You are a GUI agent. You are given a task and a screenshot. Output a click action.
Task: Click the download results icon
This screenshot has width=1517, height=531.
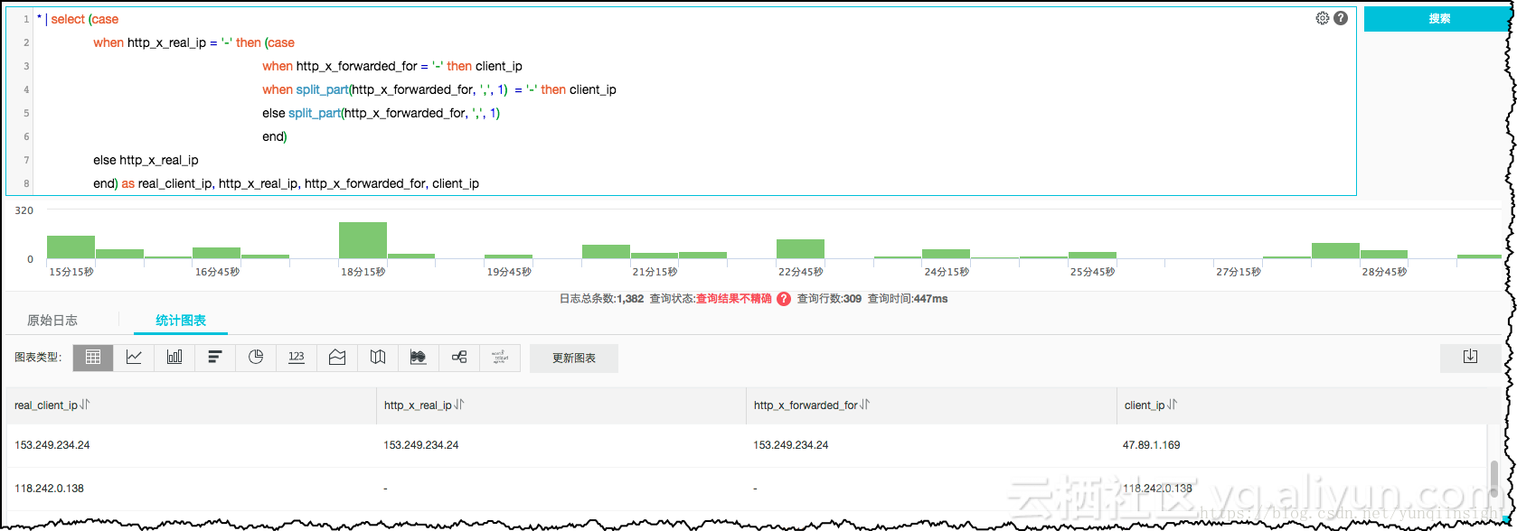(x=1471, y=358)
